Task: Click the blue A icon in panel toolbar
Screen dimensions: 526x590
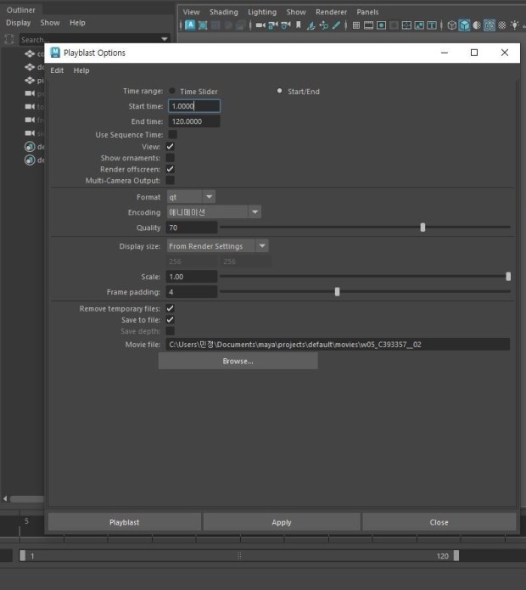Action: coord(190,25)
